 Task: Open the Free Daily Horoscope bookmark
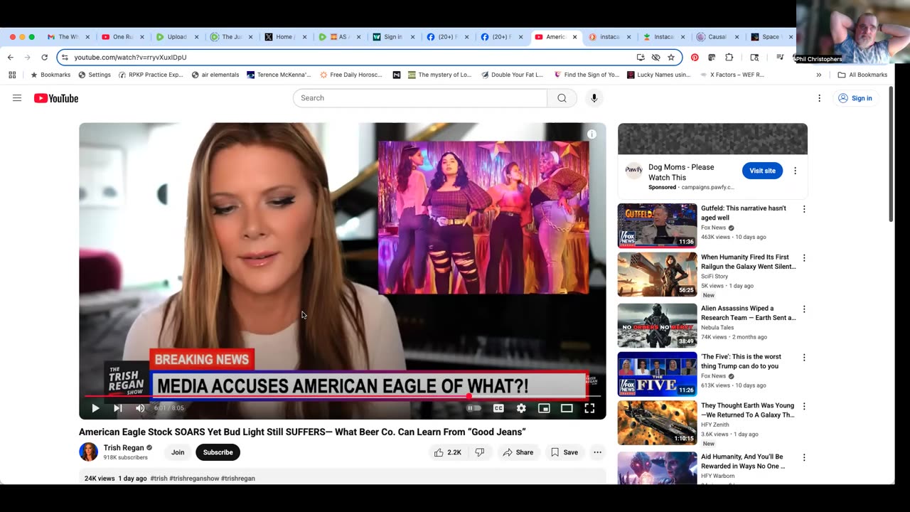pyautogui.click(x=351, y=75)
